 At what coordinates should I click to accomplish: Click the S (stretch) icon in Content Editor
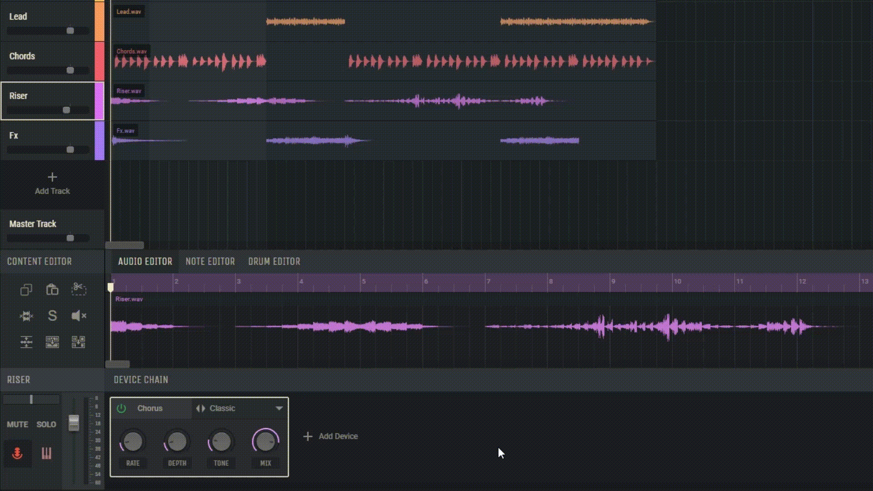click(x=52, y=316)
